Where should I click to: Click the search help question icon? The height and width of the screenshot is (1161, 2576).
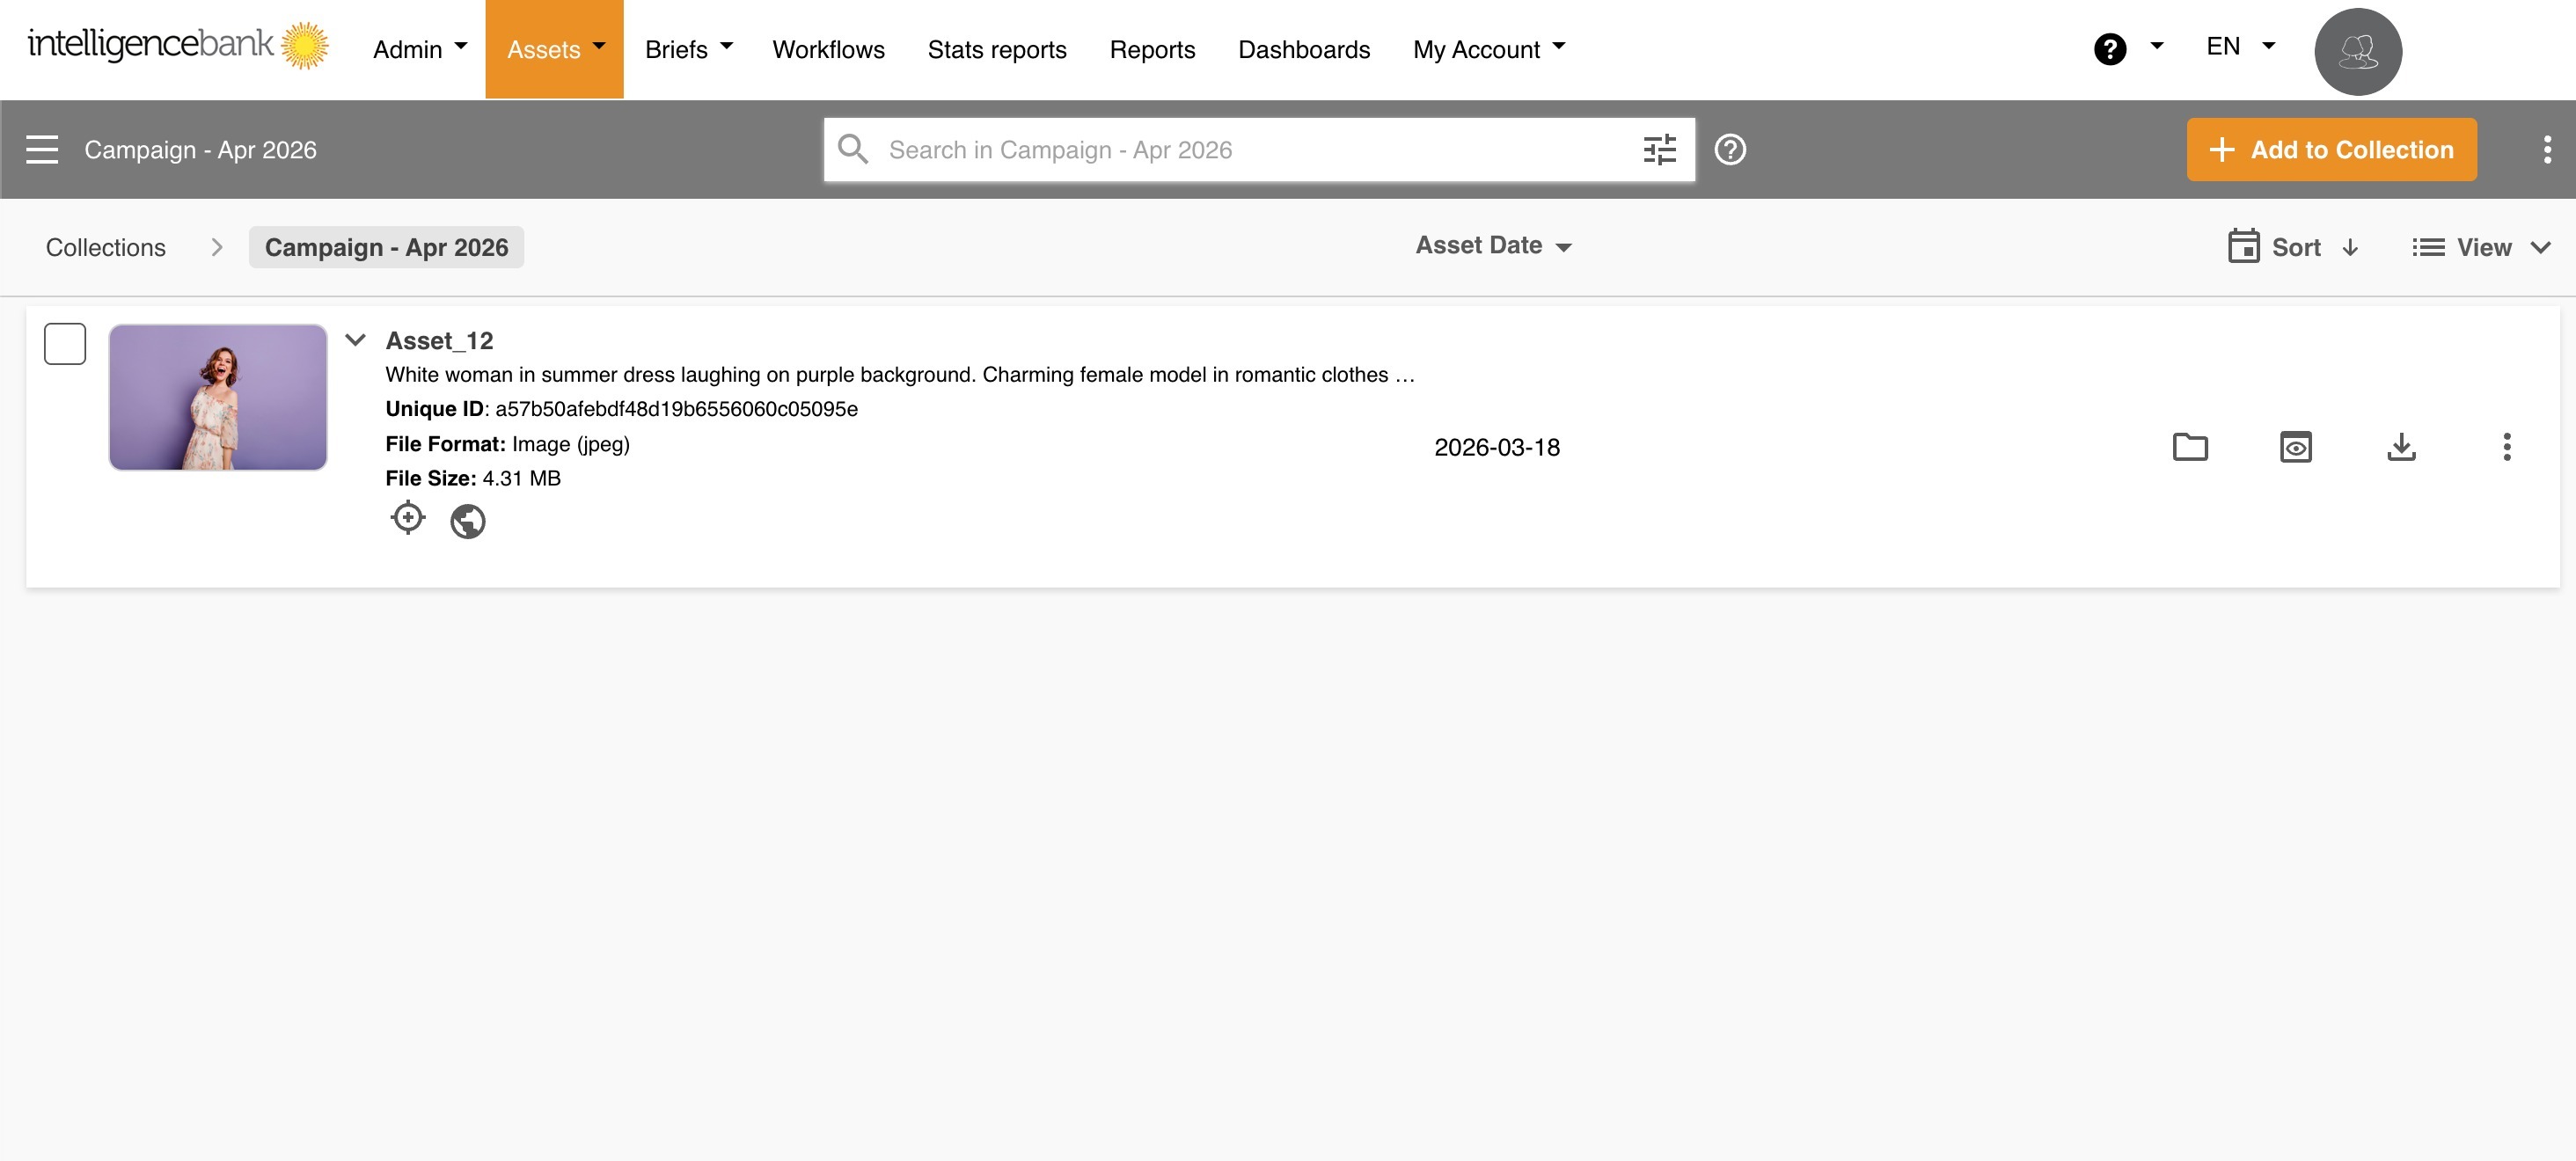pos(1730,150)
